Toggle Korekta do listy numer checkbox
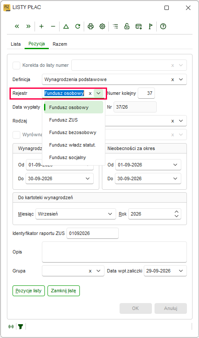This screenshot has width=199, height=338. (x=16, y=66)
